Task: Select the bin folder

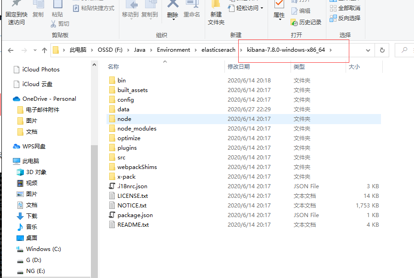Action: tap(243, 80)
